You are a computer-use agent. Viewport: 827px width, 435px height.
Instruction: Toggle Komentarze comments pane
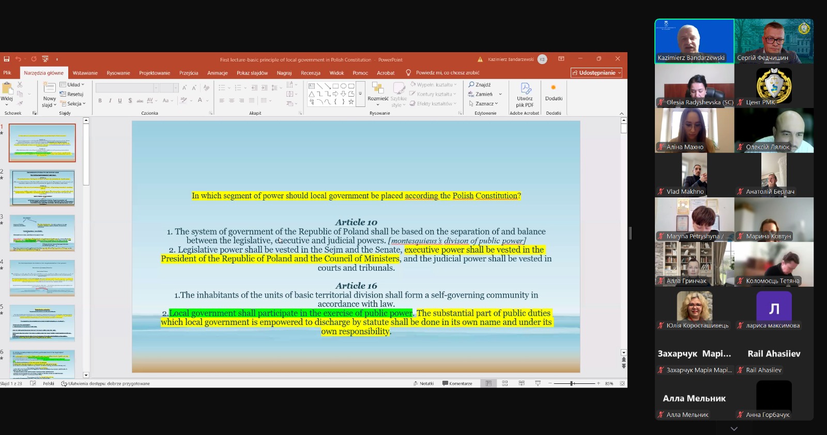457,383
